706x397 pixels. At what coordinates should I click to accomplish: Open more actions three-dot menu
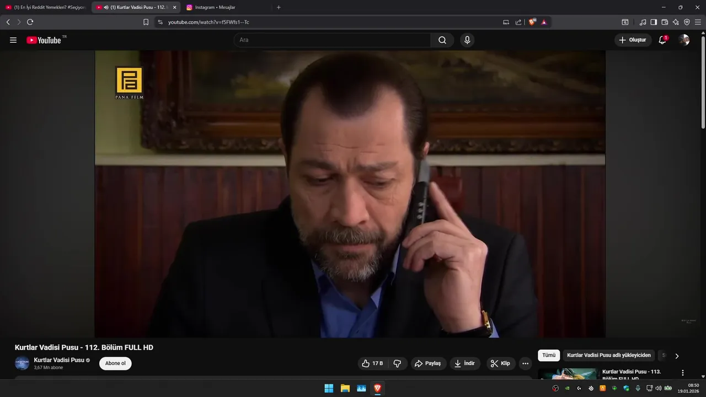525,363
